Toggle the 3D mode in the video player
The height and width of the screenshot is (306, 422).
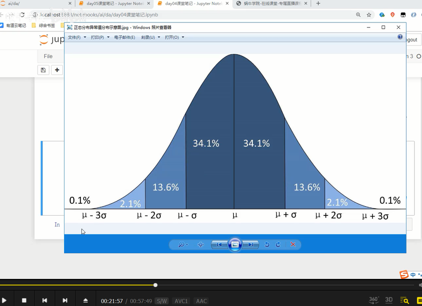tap(389, 300)
